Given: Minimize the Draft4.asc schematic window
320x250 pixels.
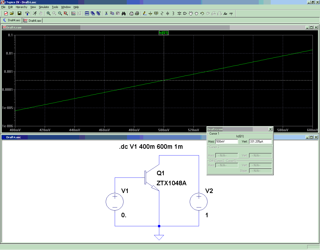Looking at the screenshot, I should point(307,137).
